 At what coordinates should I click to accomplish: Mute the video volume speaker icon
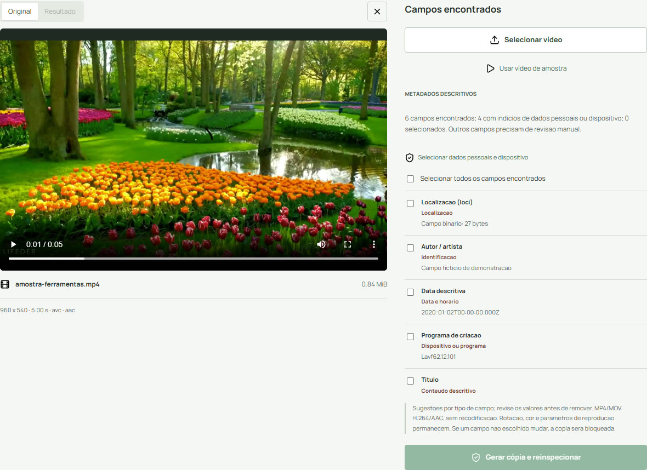321,244
